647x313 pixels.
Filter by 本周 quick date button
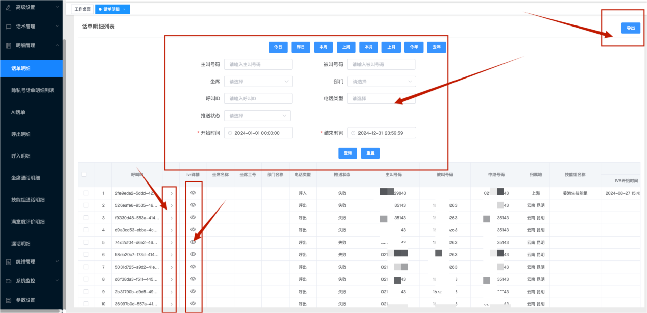coord(323,47)
